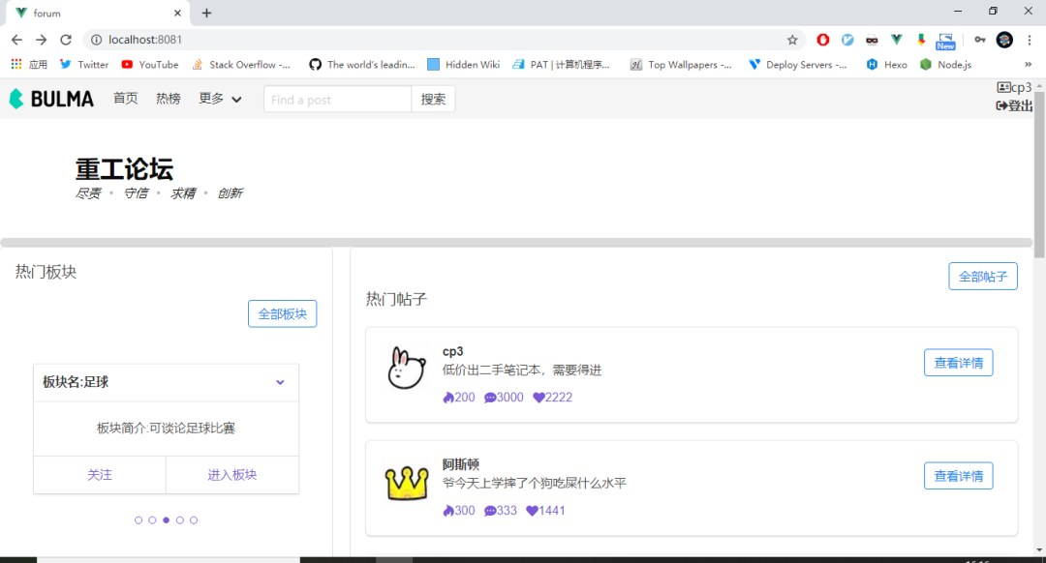Click the Find a post search field
The image size is (1046, 563).
point(337,98)
